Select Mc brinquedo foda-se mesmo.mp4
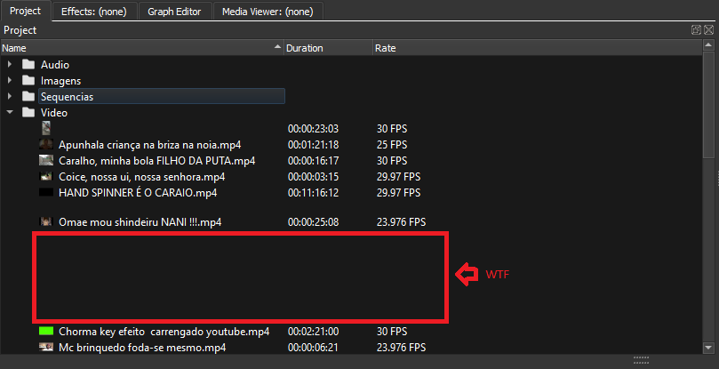Screen dimensions: 719x369 coord(142,348)
